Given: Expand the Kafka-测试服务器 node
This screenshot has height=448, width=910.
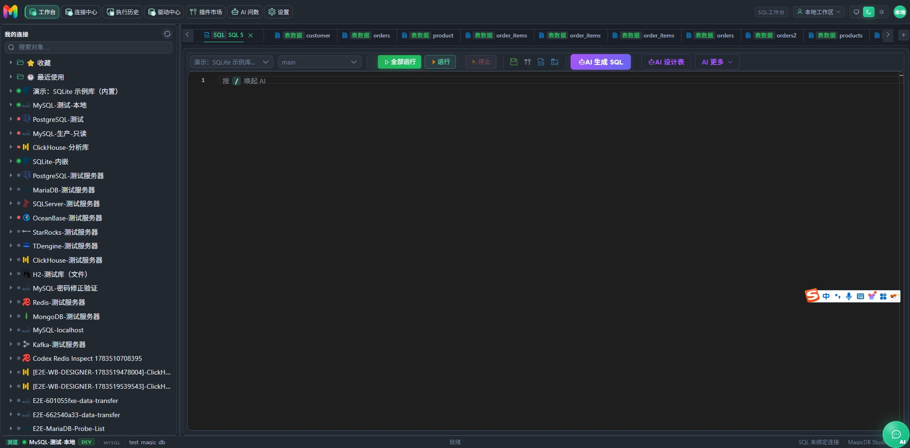Looking at the screenshot, I should click(x=11, y=344).
